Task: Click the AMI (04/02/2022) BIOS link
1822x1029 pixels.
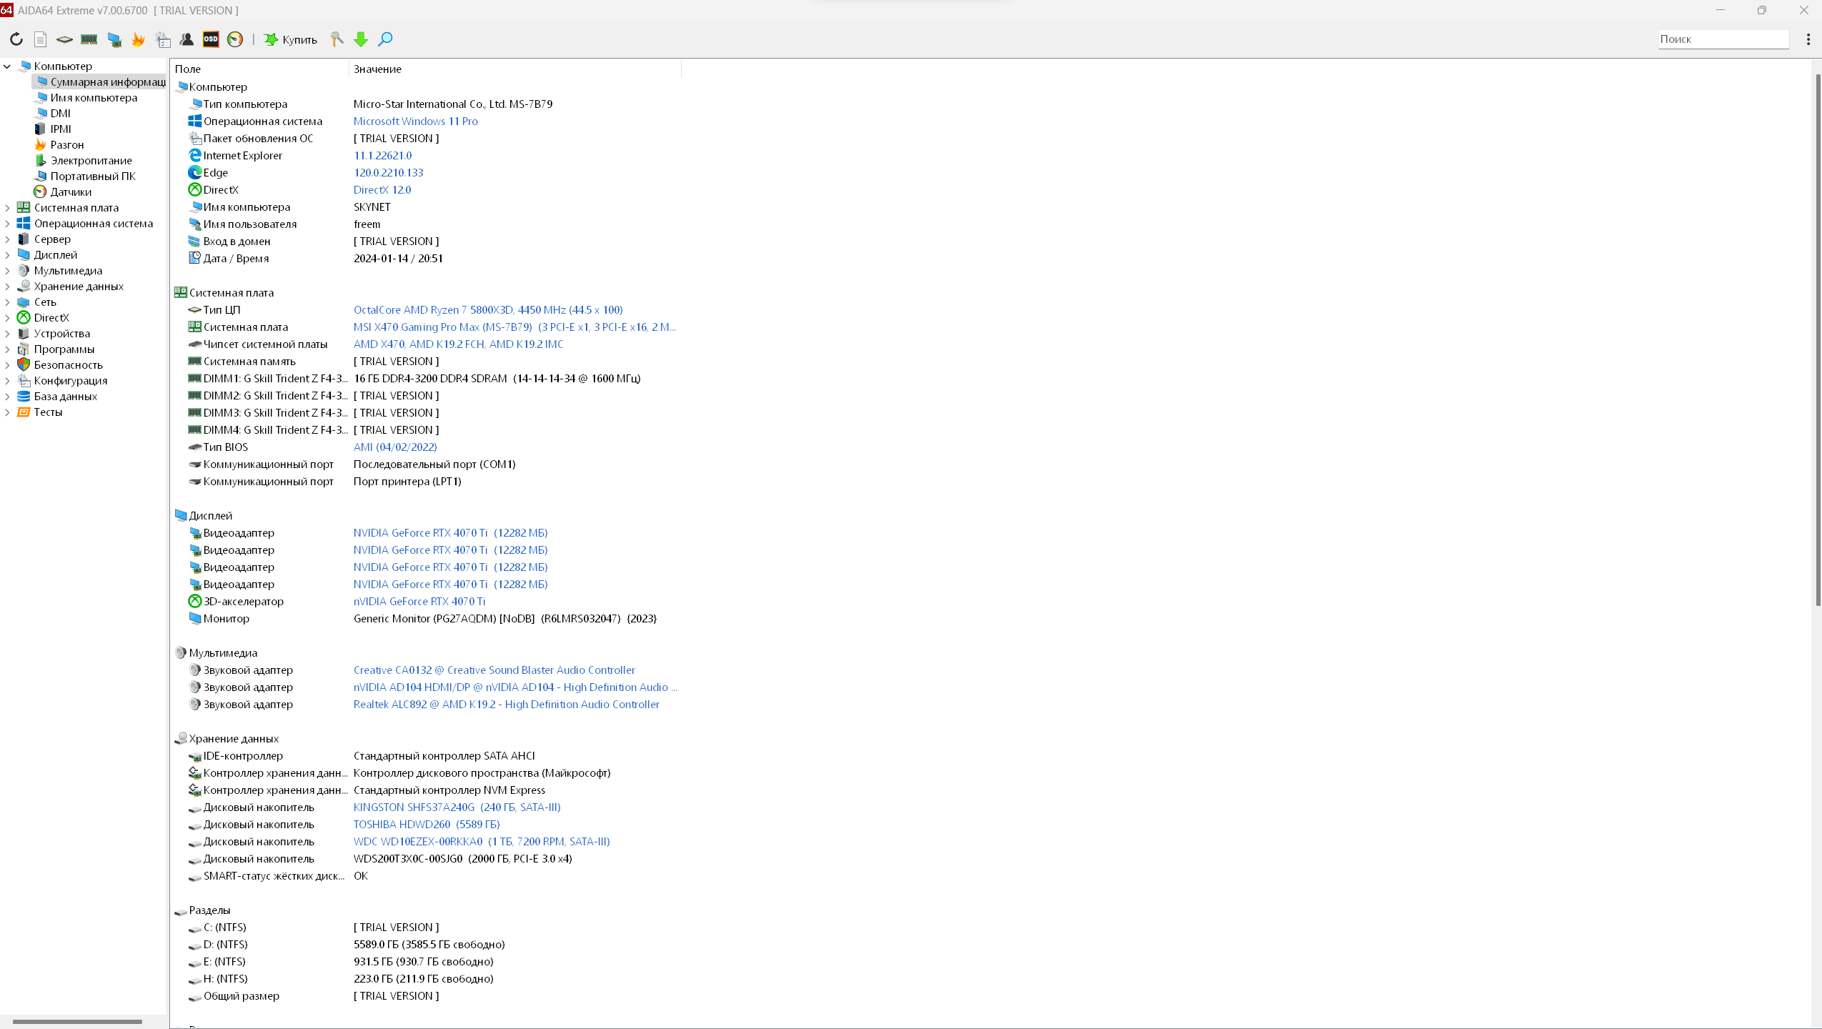Action: 395,447
